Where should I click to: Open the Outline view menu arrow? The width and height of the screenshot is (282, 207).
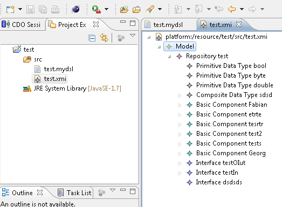tap(113, 190)
